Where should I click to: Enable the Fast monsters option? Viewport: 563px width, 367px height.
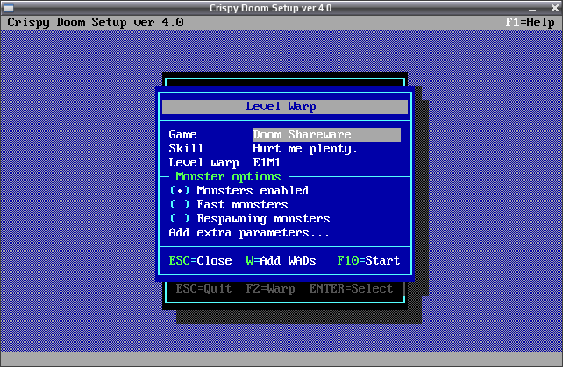coord(229,204)
